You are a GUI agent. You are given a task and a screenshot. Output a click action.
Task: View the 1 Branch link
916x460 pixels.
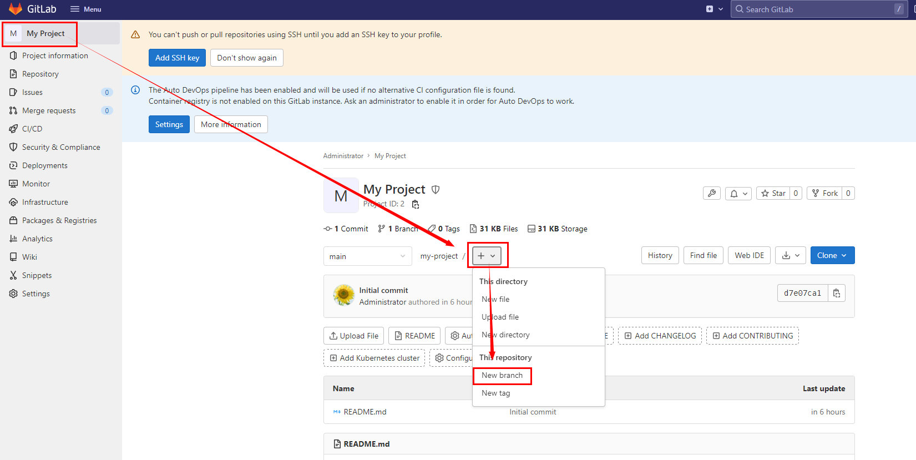click(x=398, y=229)
